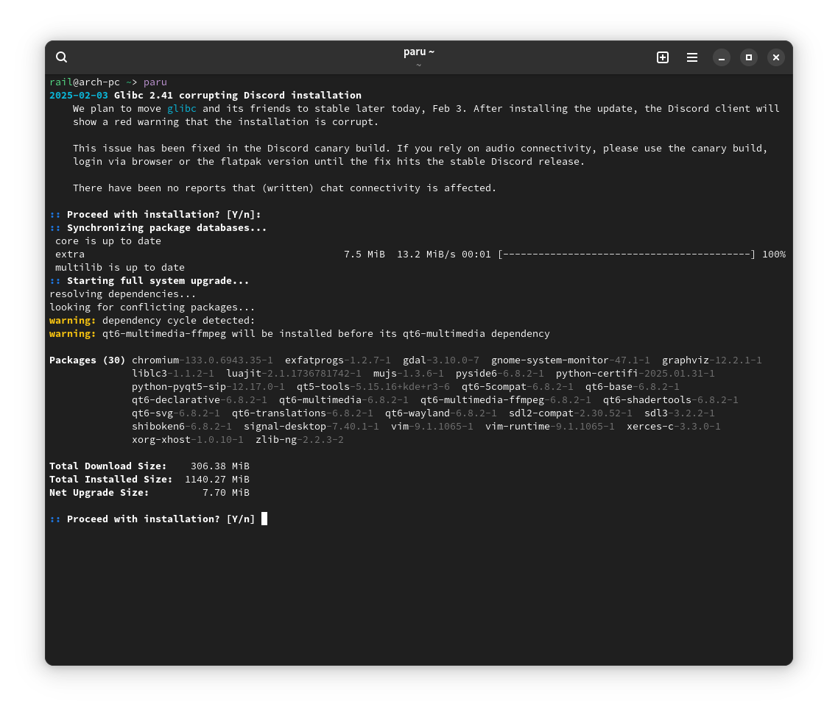Click the python-certifi package entry
This screenshot has width=838, height=715.
(x=635, y=373)
